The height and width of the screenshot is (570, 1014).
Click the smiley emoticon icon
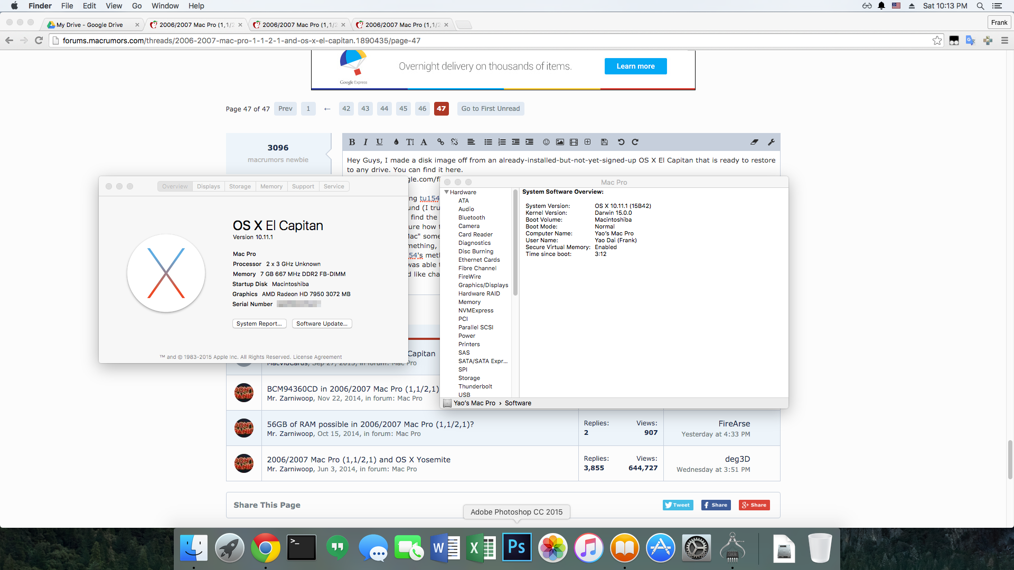(546, 142)
